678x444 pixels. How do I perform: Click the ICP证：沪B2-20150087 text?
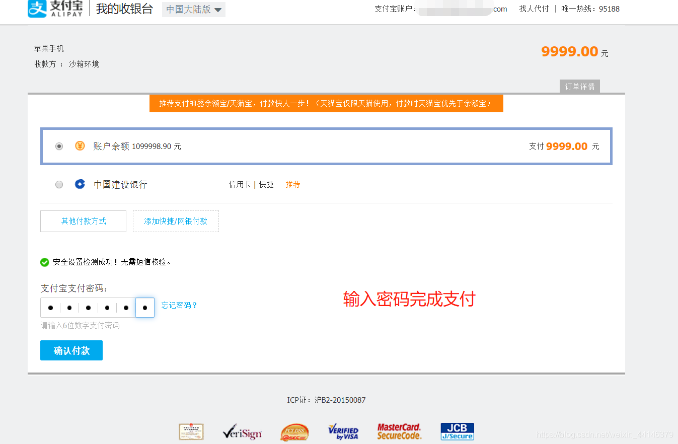tap(326, 400)
